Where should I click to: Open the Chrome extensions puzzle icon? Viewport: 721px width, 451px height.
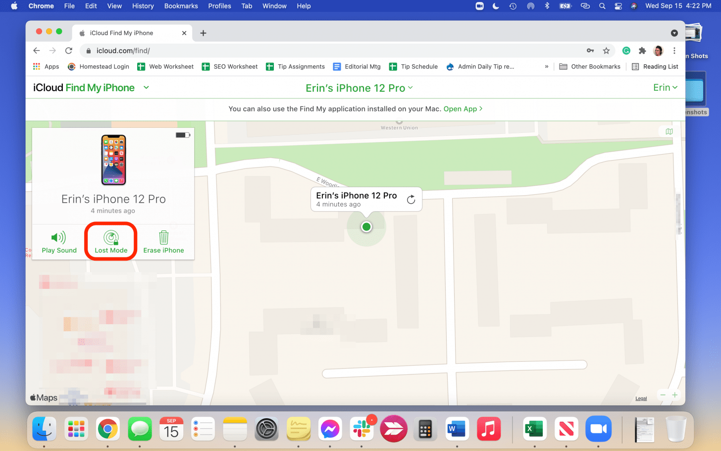642,51
